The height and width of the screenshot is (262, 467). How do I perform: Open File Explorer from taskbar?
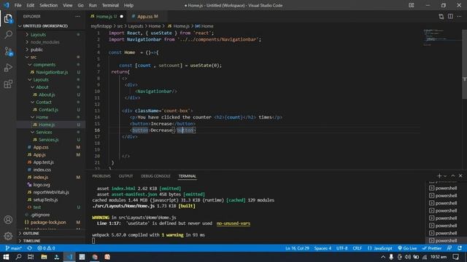click(44, 257)
